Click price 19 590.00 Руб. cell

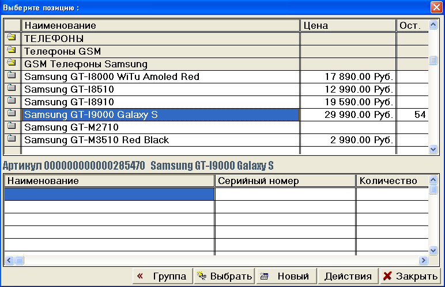pyautogui.click(x=348, y=102)
